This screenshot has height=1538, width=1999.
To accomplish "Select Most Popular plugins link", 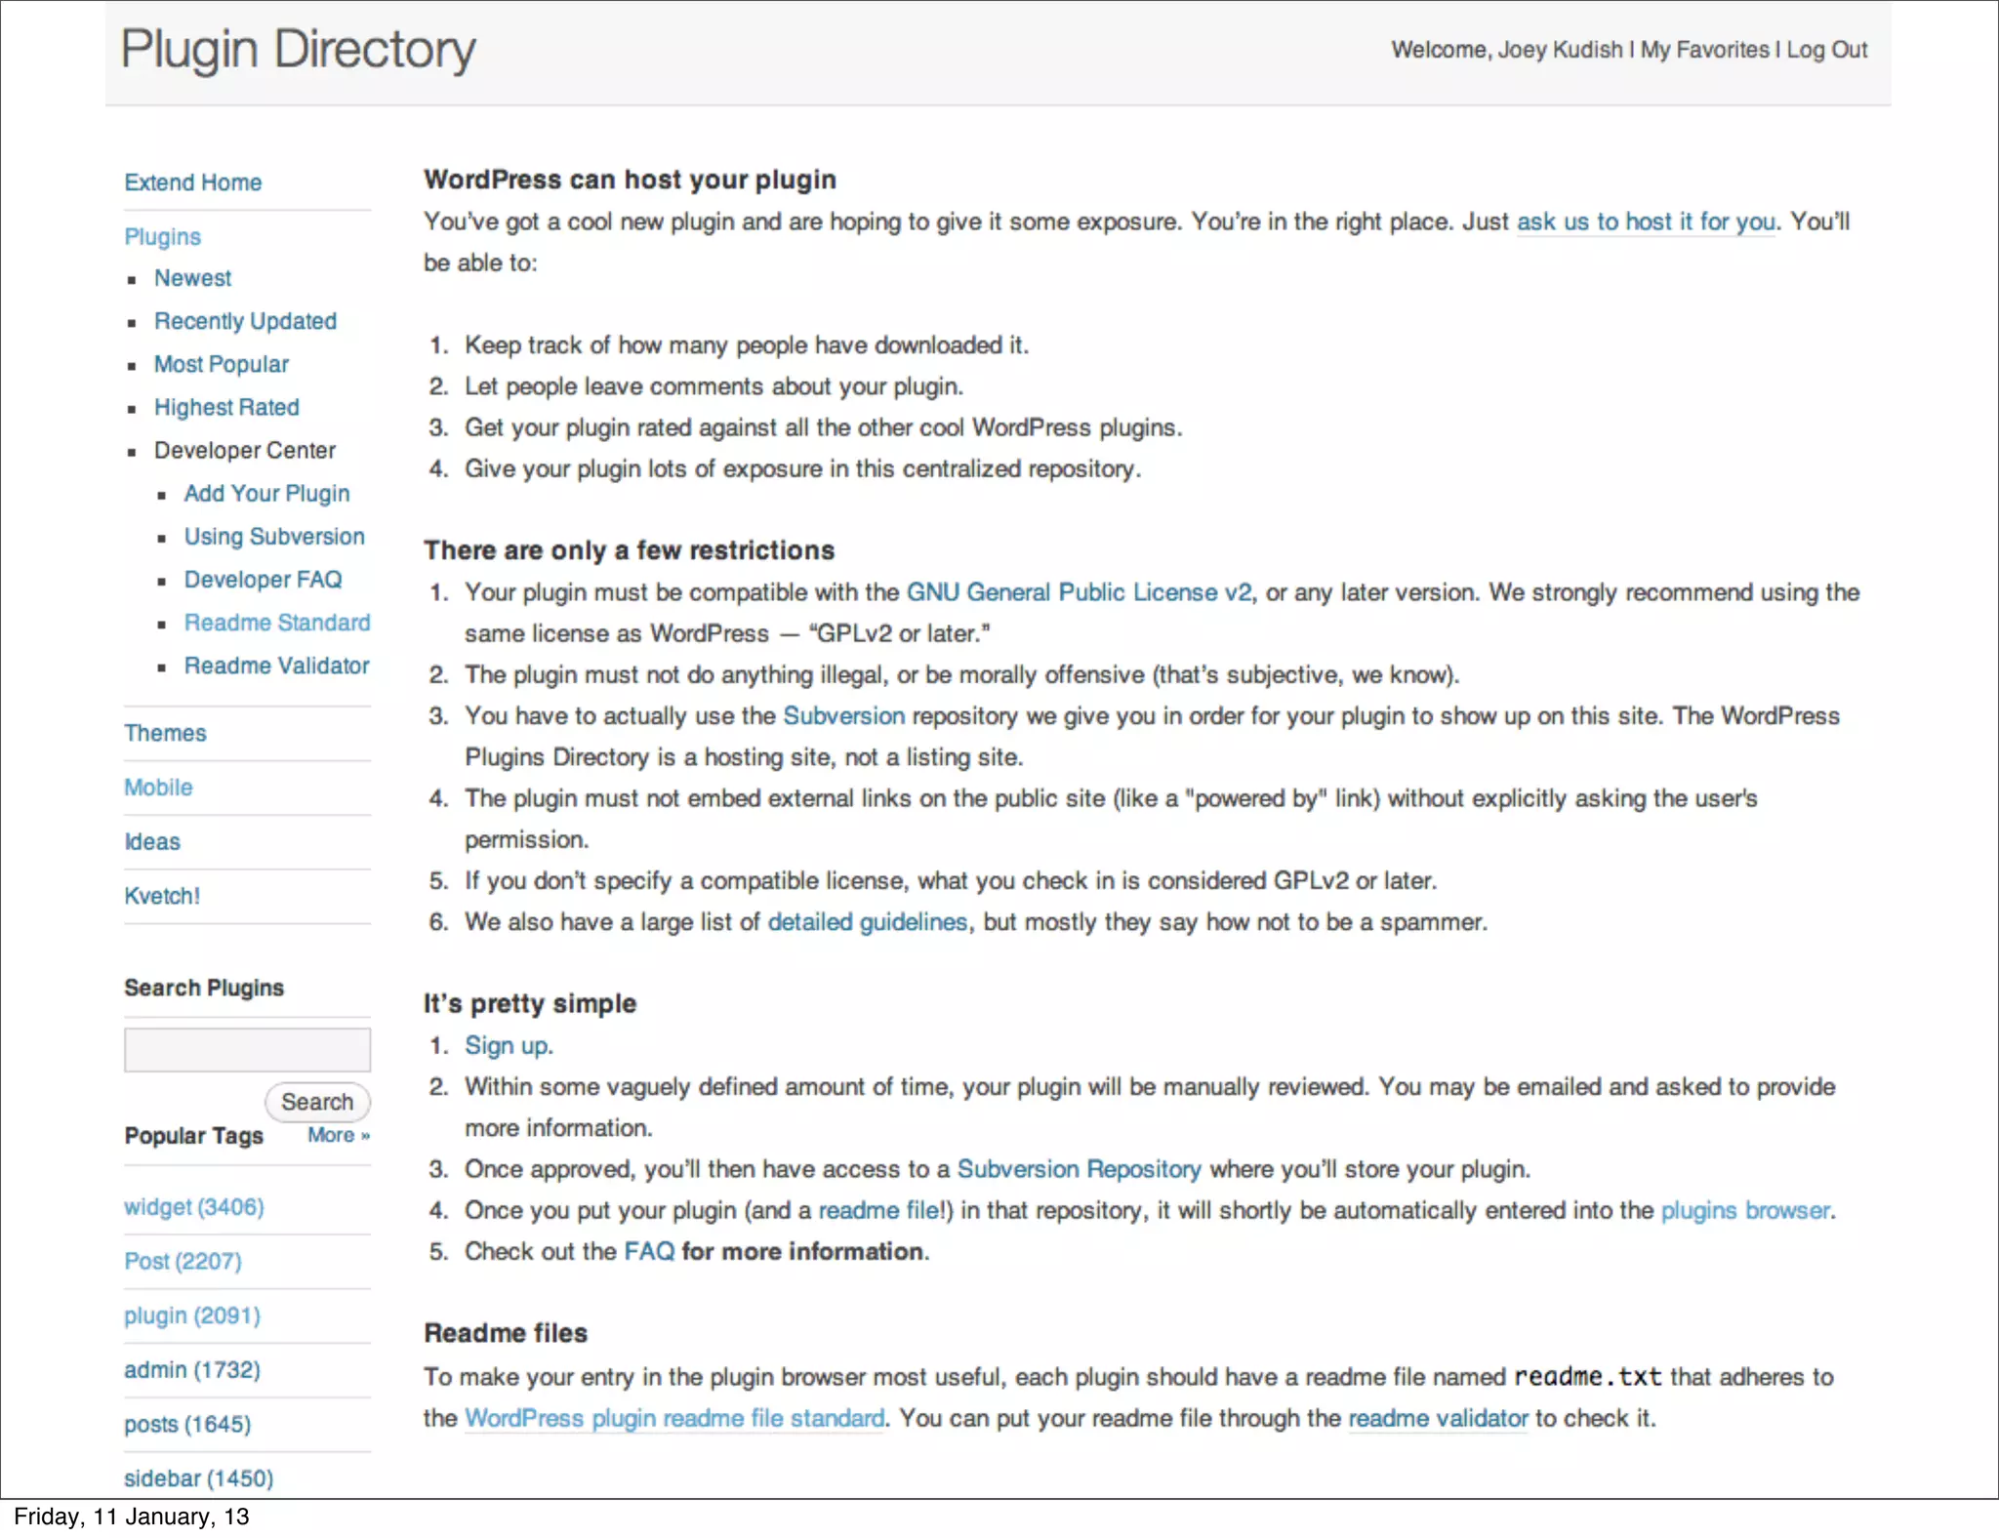I will 222,364.
